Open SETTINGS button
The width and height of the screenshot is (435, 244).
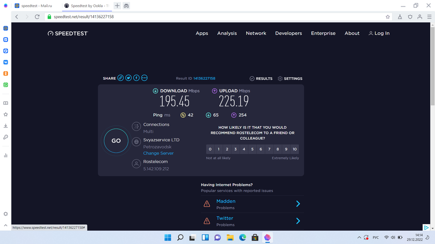[290, 79]
